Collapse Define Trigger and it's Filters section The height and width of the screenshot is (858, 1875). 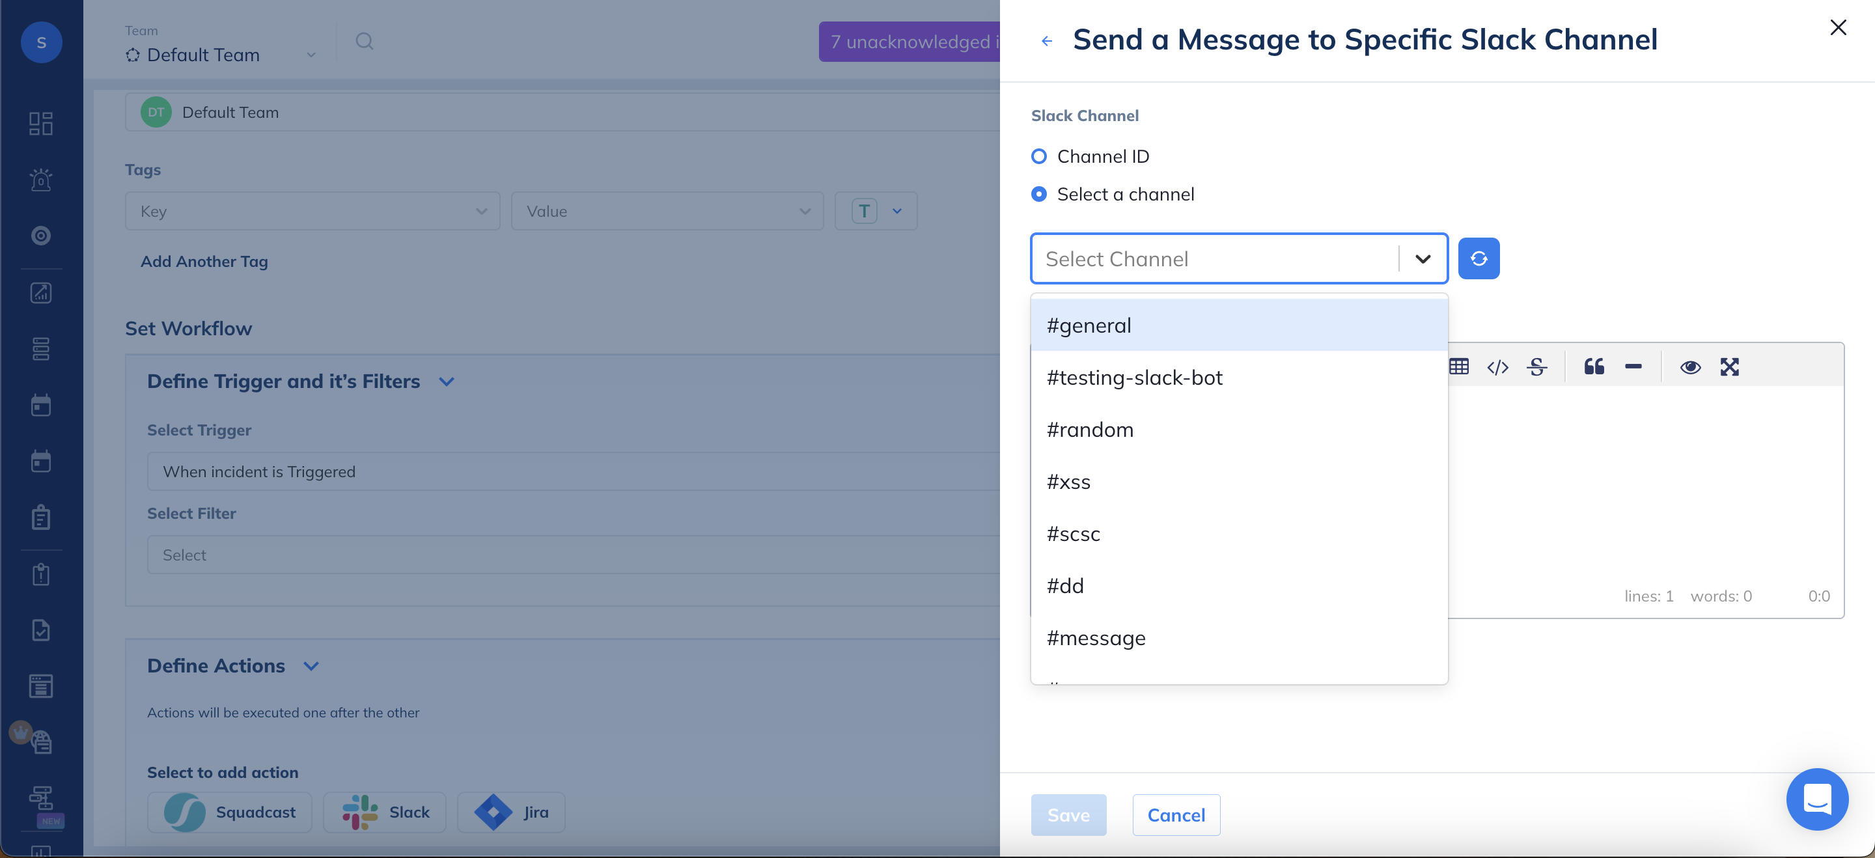[446, 381]
